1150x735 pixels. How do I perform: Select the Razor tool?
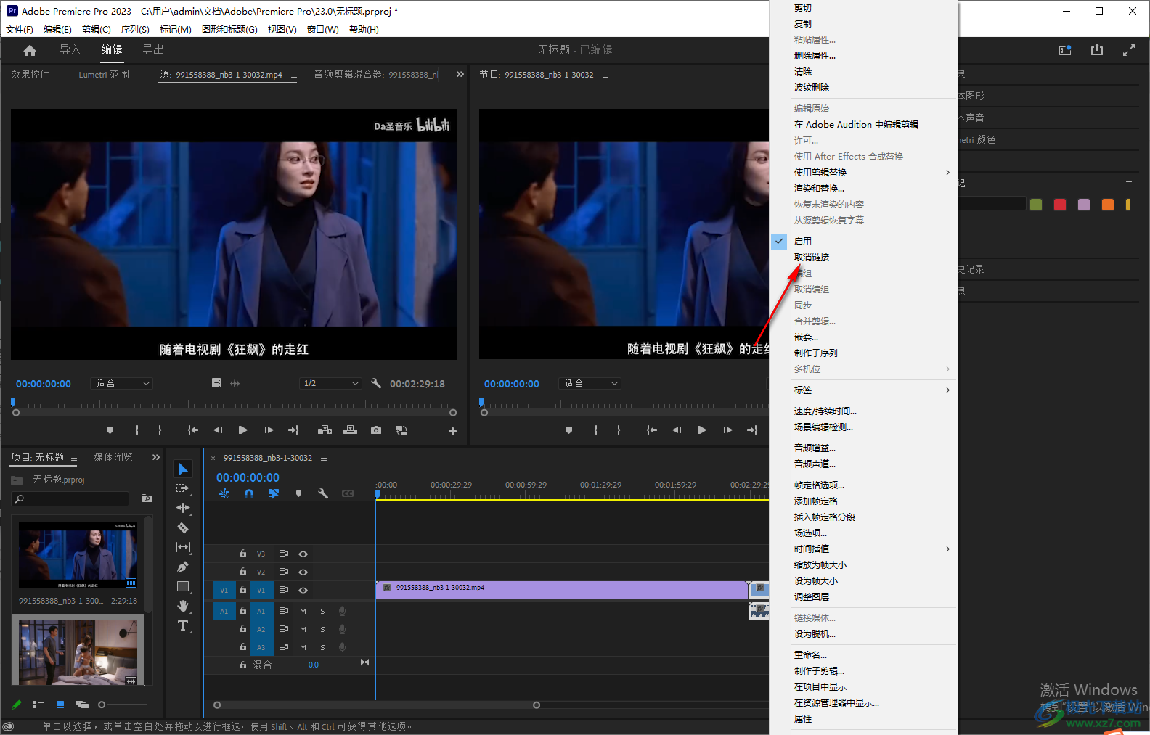click(183, 527)
